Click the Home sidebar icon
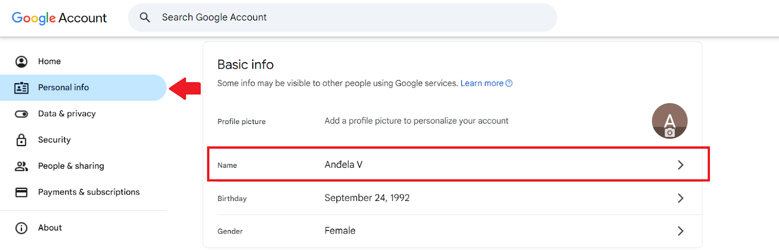Viewport: 779px width, 250px height. [x=21, y=61]
